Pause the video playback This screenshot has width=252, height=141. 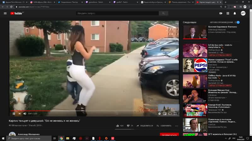pyautogui.click(x=14, y=114)
